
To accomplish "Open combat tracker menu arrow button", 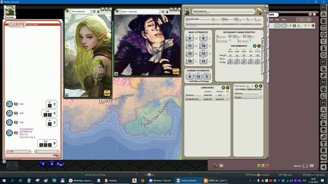I will 221,166.
